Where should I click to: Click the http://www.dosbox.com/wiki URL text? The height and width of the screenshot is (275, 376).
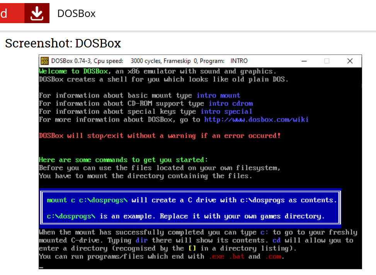256,120
